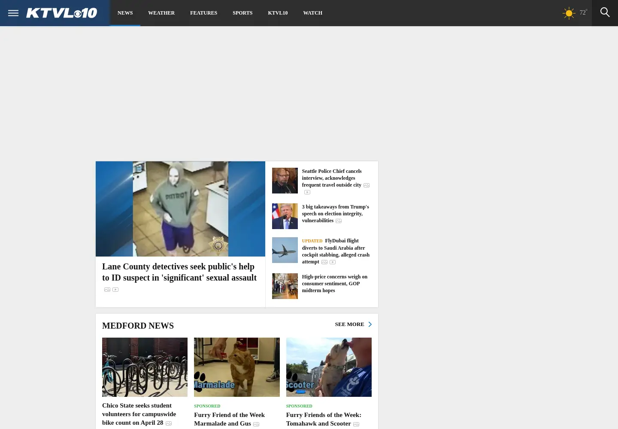618x429 pixels.
Task: Open the KTVL10 menu item
Action: pos(278,13)
